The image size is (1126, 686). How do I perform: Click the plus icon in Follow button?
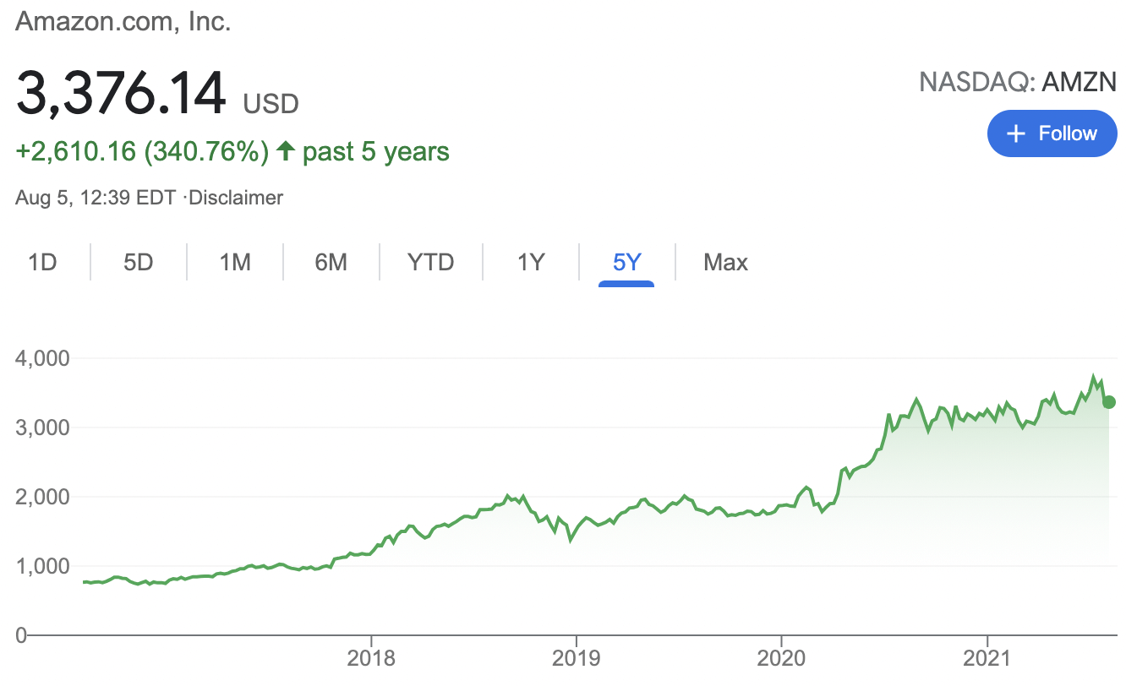[x=1016, y=133]
